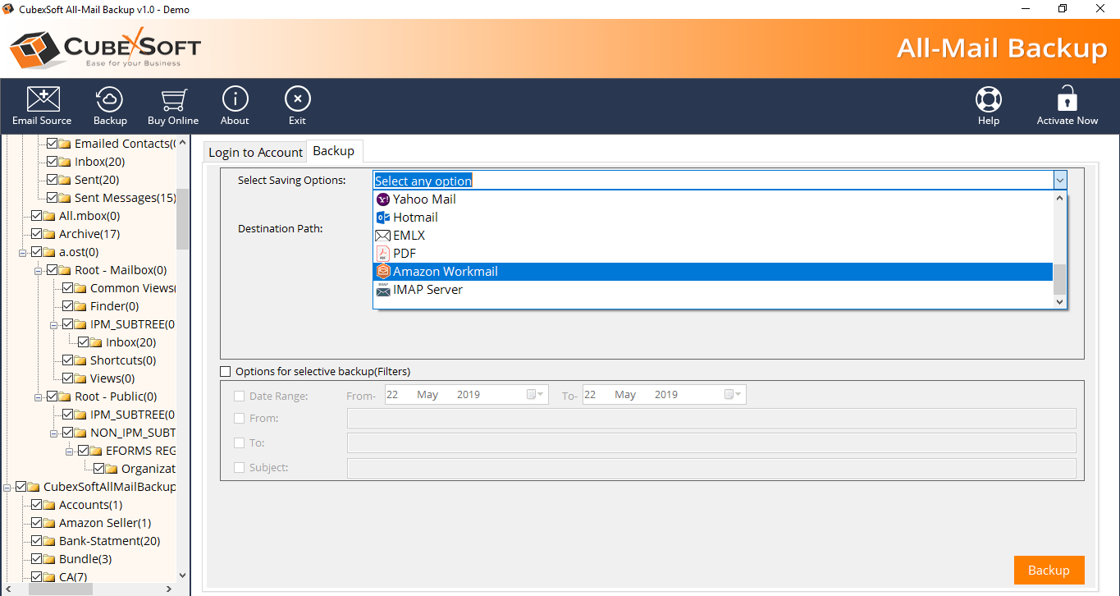1120x596 pixels.
Task: Click the Archive(17) folder icon
Action: 49,234
